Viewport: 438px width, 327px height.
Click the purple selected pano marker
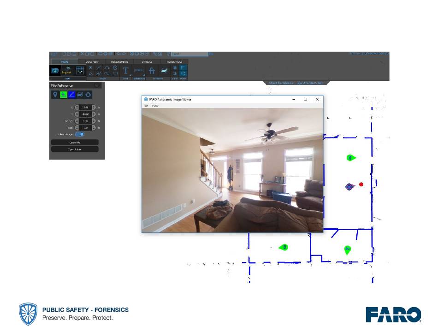click(x=350, y=186)
